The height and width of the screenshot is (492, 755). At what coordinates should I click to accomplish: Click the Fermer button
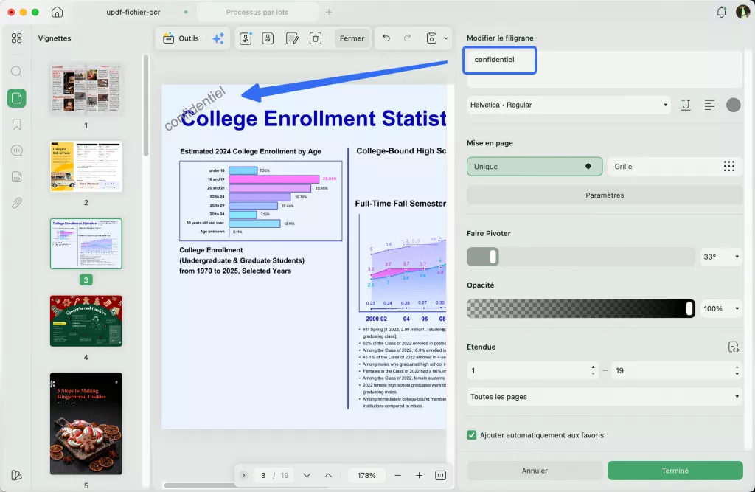pyautogui.click(x=352, y=38)
